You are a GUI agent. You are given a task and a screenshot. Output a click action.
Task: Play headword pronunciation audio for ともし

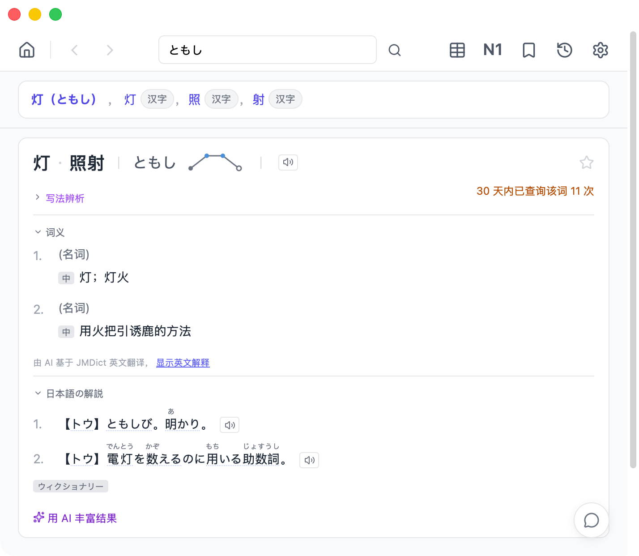pos(288,162)
